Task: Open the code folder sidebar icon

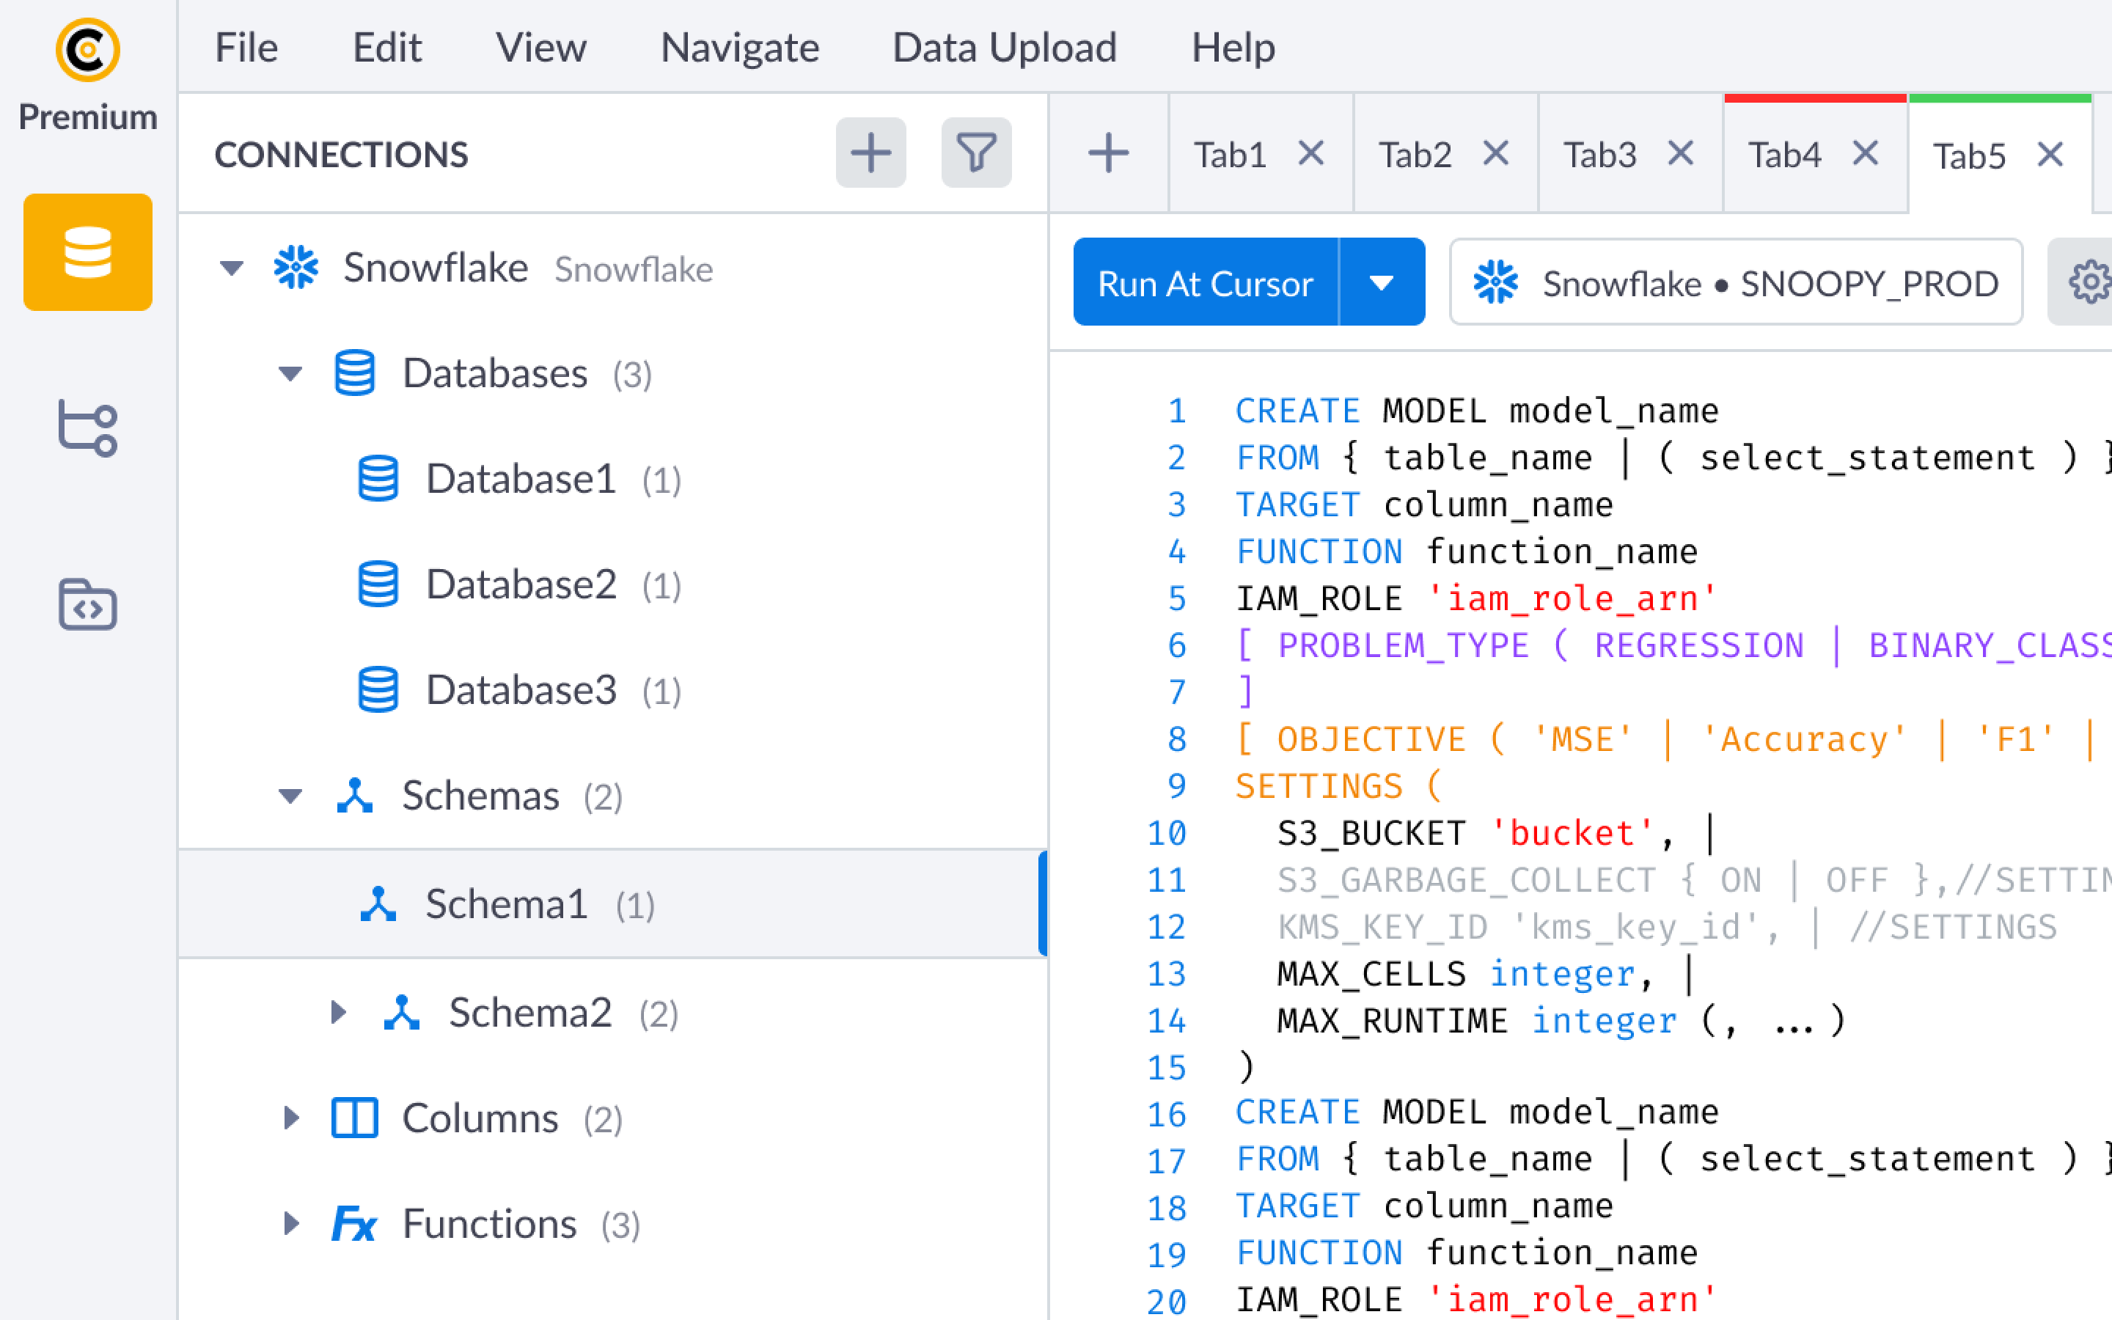Action: (x=87, y=604)
